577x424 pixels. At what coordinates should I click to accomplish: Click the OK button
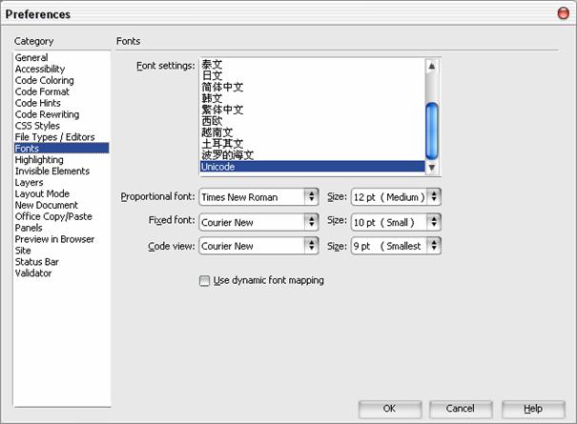tap(390, 409)
